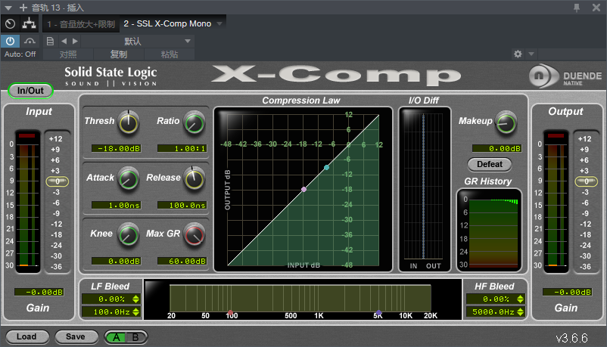
Task: Toggle the plugin power bypass button
Action: click(x=10, y=41)
